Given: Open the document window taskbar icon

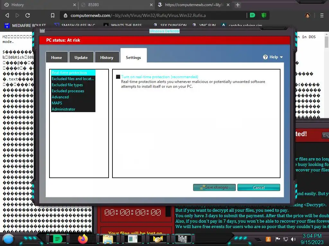Looking at the screenshot, I should 133,239.
